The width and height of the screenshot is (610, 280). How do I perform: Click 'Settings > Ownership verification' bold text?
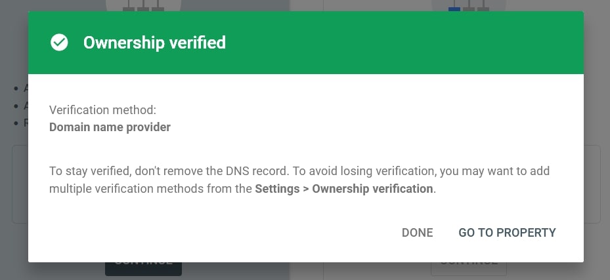343,189
